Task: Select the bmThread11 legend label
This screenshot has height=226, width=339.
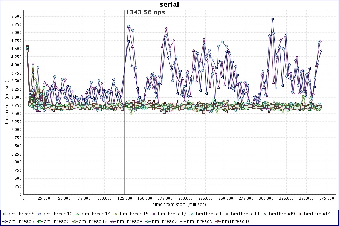Action: [x=245, y=214]
